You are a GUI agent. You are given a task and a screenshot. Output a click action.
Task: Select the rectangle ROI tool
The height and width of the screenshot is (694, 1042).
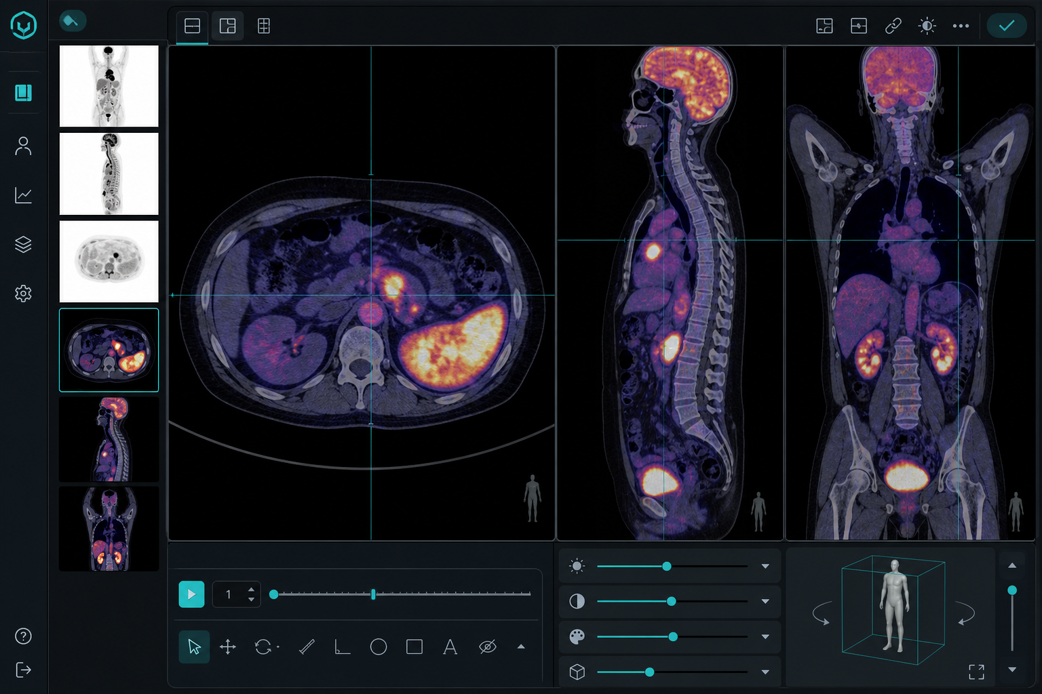point(414,647)
